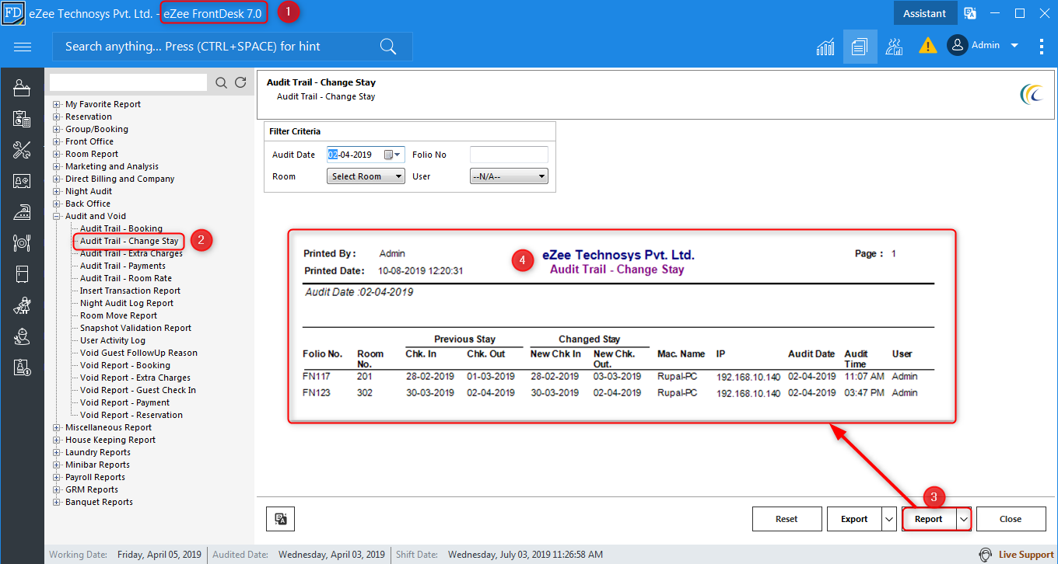
Task: Open the Report button dropdown arrow
Action: (x=964, y=519)
